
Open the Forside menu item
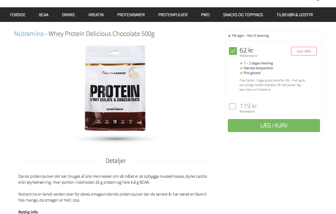[18, 15]
